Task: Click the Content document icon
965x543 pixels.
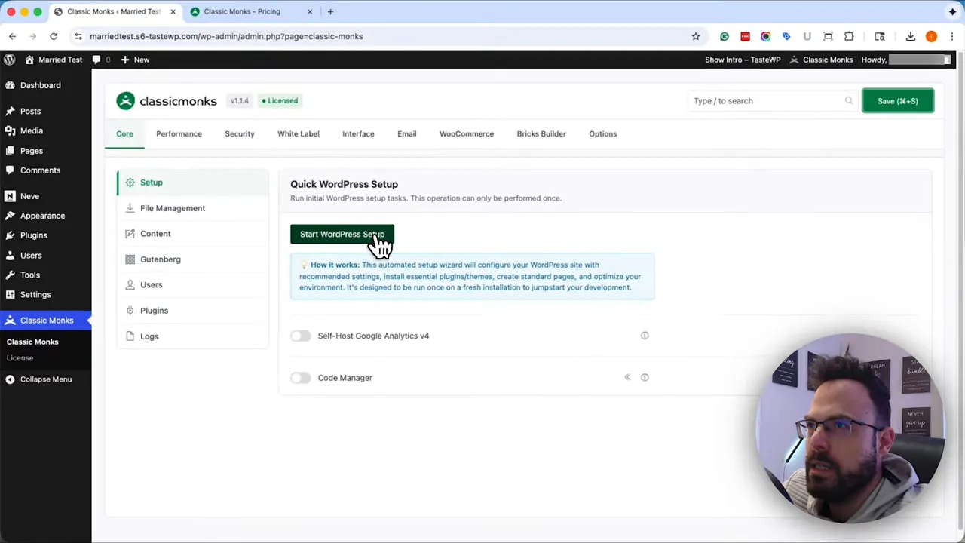Action: pos(130,234)
